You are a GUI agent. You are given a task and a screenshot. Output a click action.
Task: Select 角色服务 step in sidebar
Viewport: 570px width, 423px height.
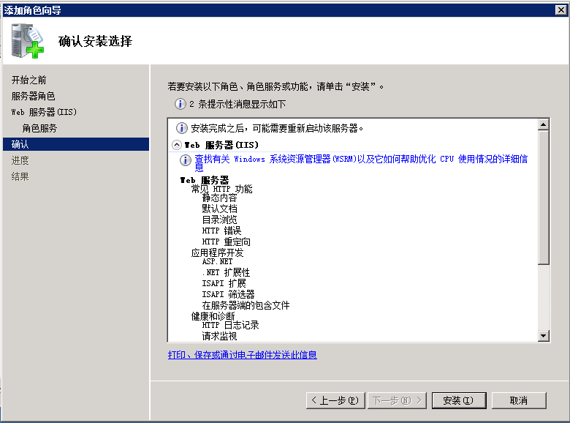tap(39, 128)
